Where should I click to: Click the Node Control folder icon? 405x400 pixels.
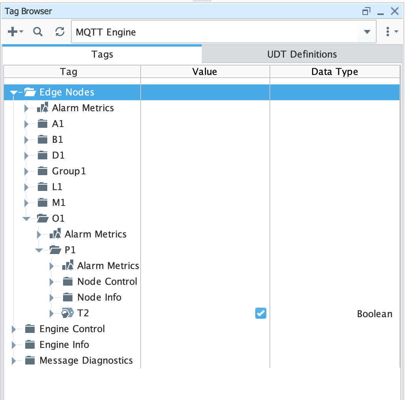[68, 282]
